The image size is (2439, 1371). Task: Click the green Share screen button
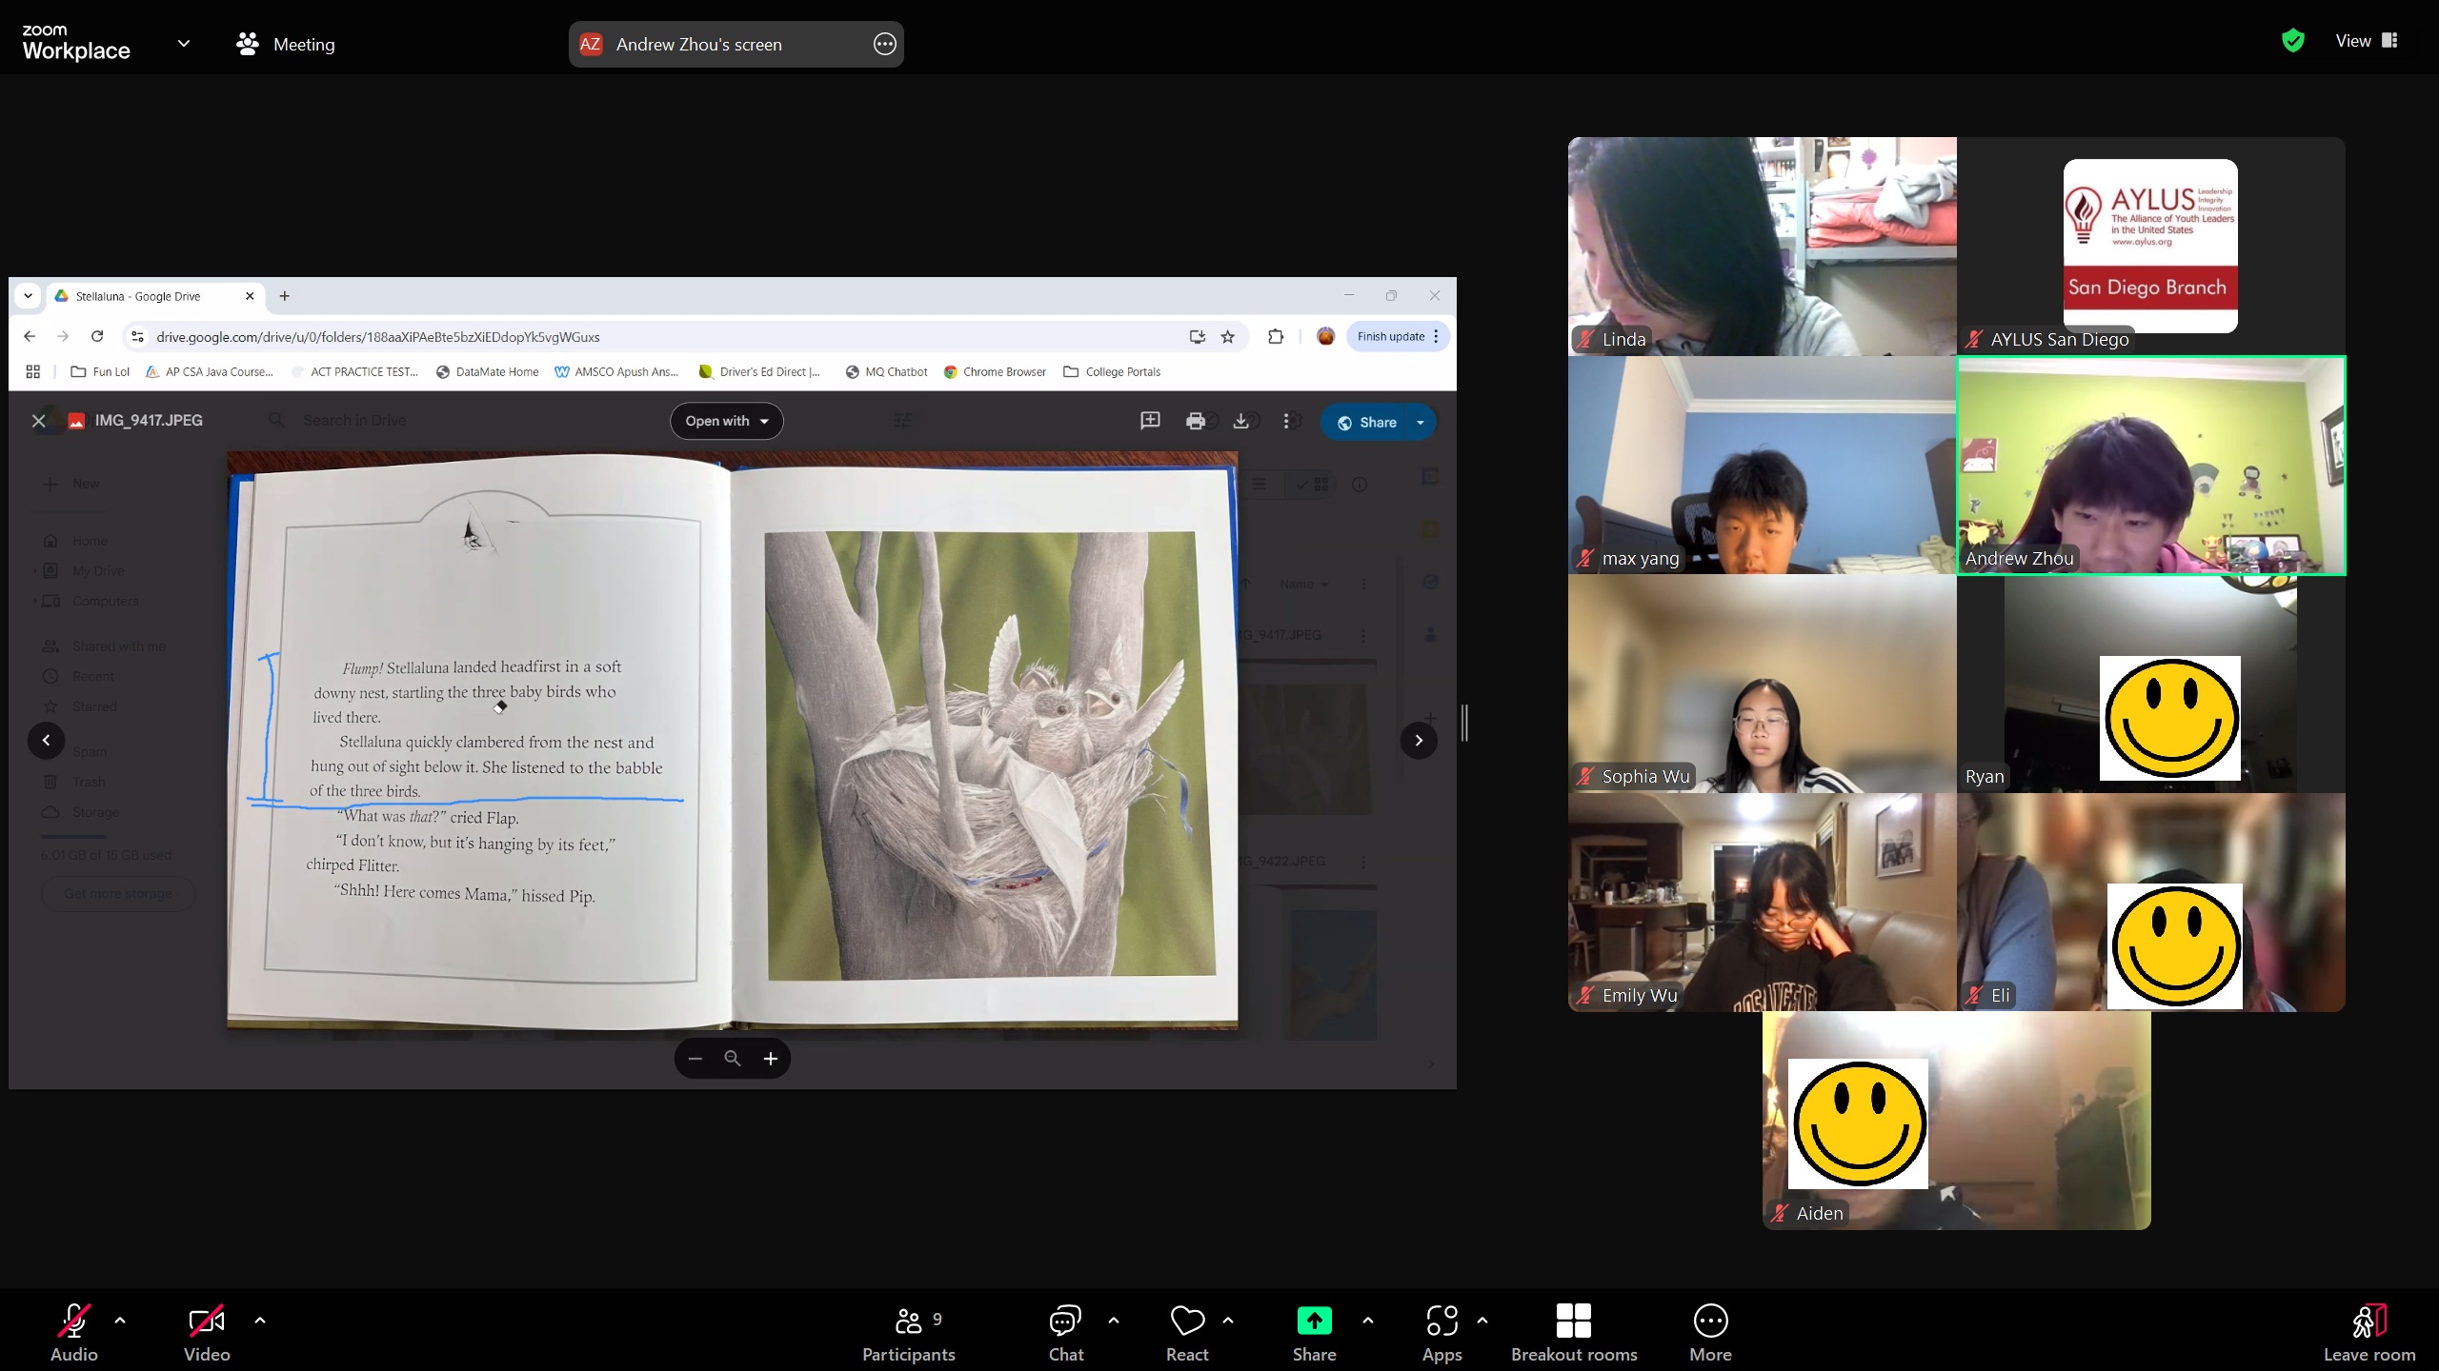1314,1332
